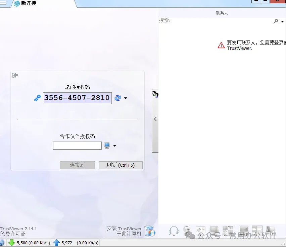Click the file transfer two-pane icon
286x247 pixels.
pyautogui.click(x=257, y=230)
